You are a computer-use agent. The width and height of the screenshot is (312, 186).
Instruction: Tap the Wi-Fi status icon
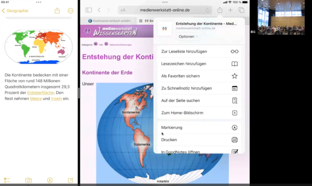click(x=230, y=2)
